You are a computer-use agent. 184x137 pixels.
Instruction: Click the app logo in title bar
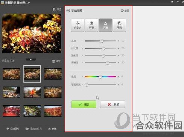point(2,3)
